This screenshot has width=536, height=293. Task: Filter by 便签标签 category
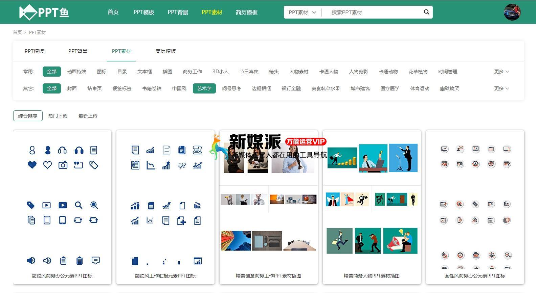[122, 88]
